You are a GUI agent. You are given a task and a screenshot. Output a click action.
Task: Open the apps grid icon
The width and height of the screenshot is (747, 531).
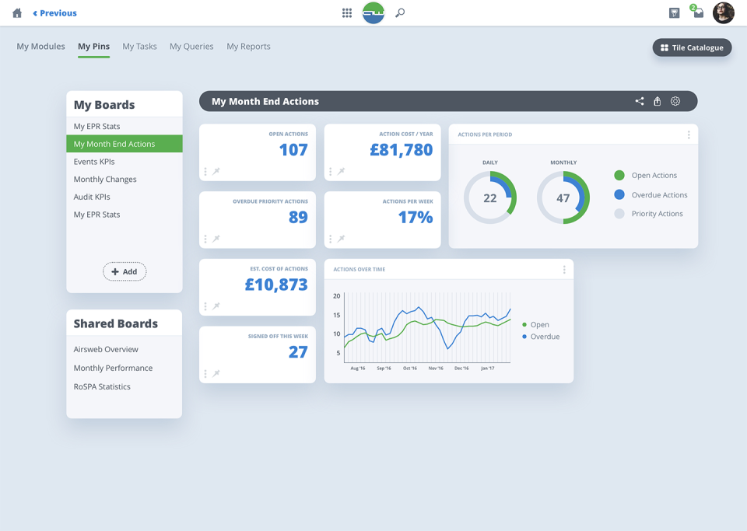(347, 13)
